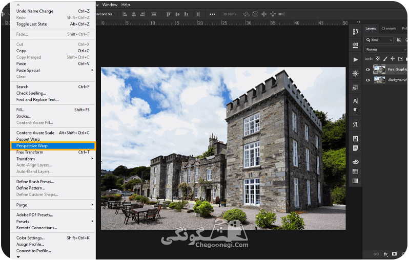
Task: Hide the Background layer
Action: (368, 80)
